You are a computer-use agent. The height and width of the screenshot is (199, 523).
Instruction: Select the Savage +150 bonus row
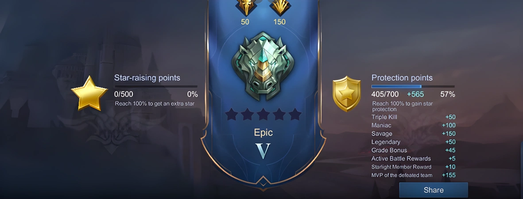[414, 134]
